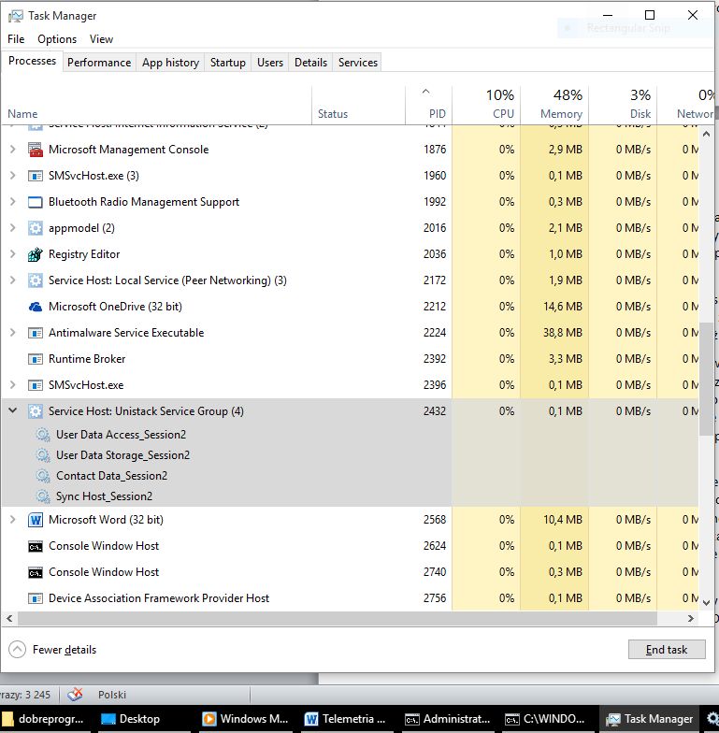Select Polski language in status bar
The width and height of the screenshot is (719, 733).
(112, 695)
